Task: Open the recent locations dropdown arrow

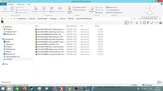Action: click(9, 19)
